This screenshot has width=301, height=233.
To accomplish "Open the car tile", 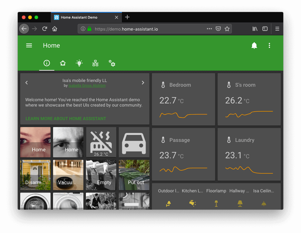I will tap(134, 142).
